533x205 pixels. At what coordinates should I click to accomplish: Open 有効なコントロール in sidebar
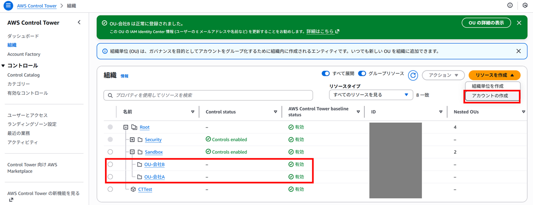pos(27,93)
